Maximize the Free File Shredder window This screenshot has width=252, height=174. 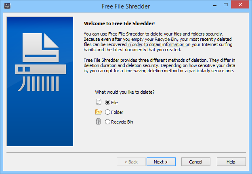pyautogui.click(x=226, y=5)
